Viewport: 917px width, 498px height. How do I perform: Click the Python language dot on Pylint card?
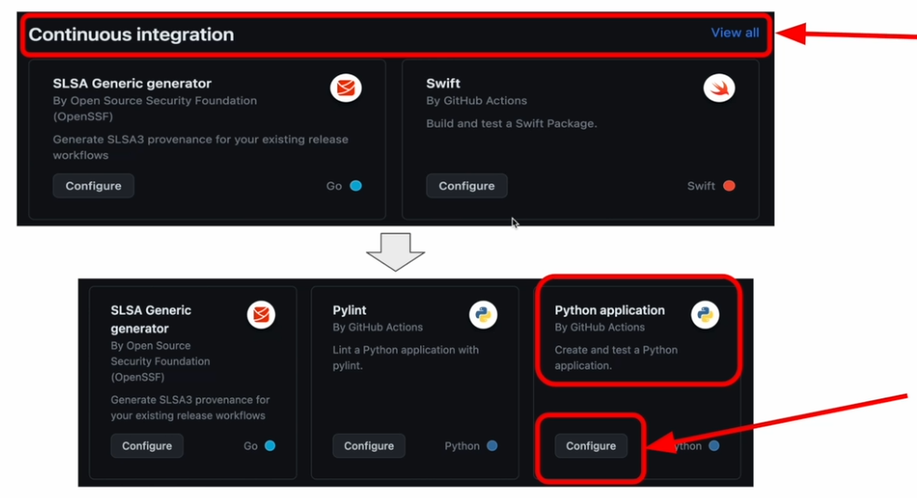(x=492, y=446)
